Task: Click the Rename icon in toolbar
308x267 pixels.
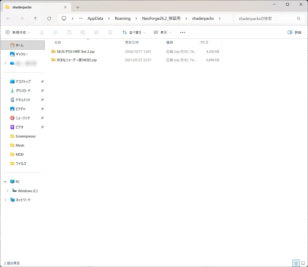Action: coord(83,32)
